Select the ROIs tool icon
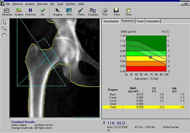 pyautogui.click(x=69, y=11)
